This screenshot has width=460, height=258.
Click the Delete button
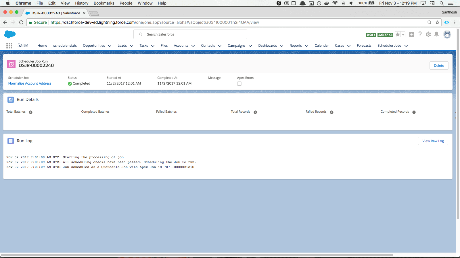pos(439,66)
